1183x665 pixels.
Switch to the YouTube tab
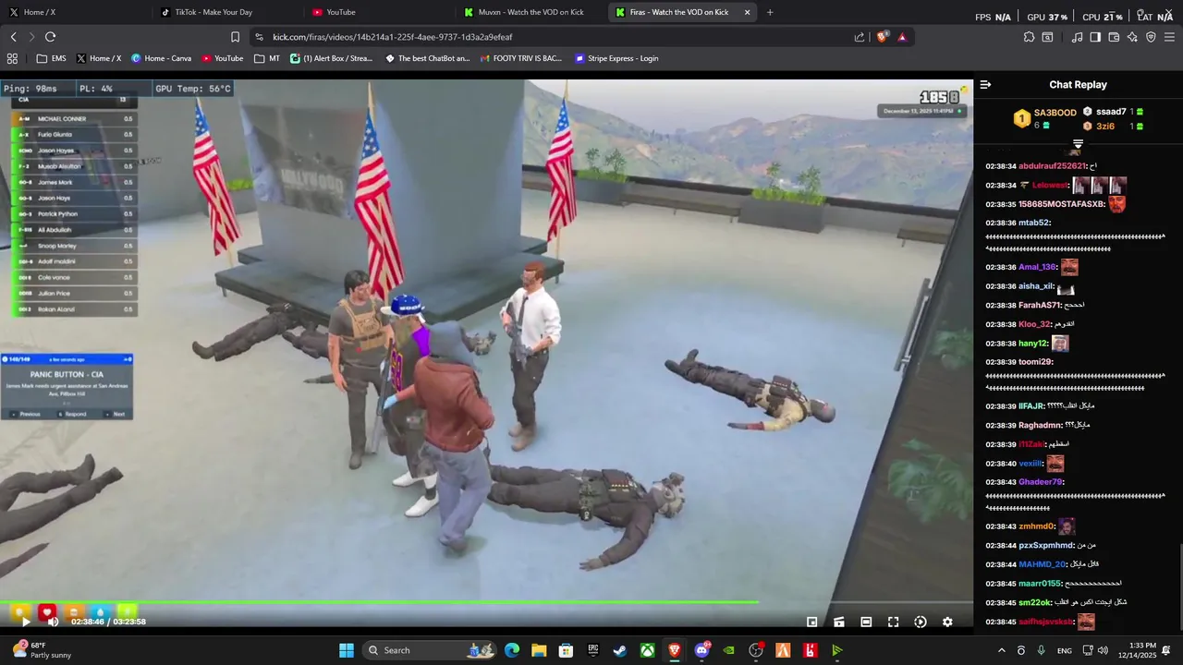click(379, 12)
